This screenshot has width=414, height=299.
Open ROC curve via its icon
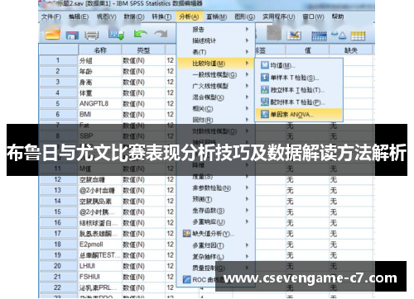point(187,279)
